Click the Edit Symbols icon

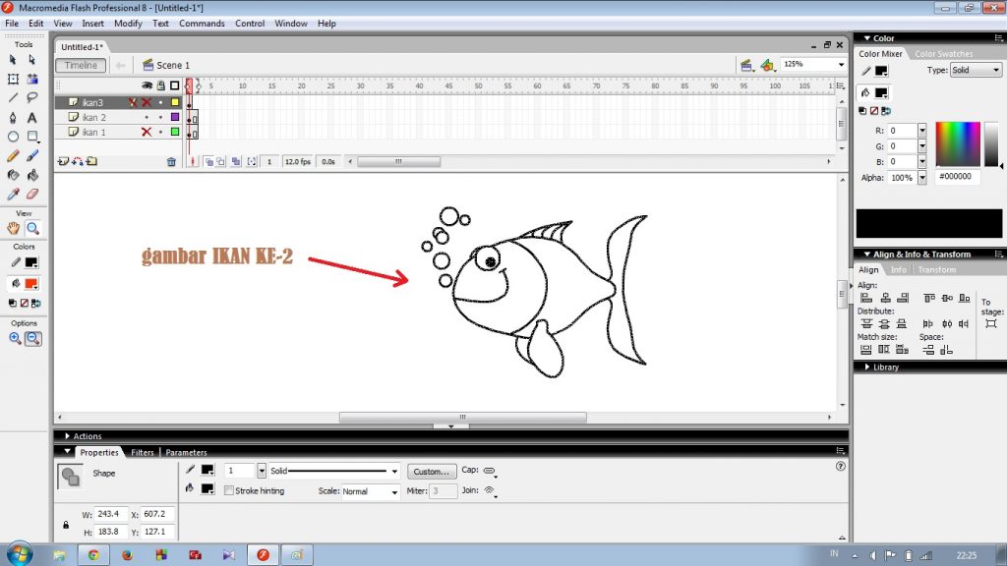coord(767,65)
